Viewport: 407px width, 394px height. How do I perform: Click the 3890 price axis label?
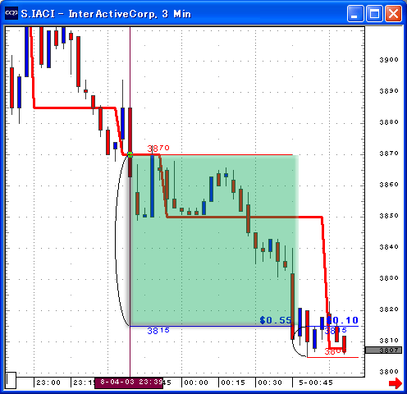[x=389, y=91]
